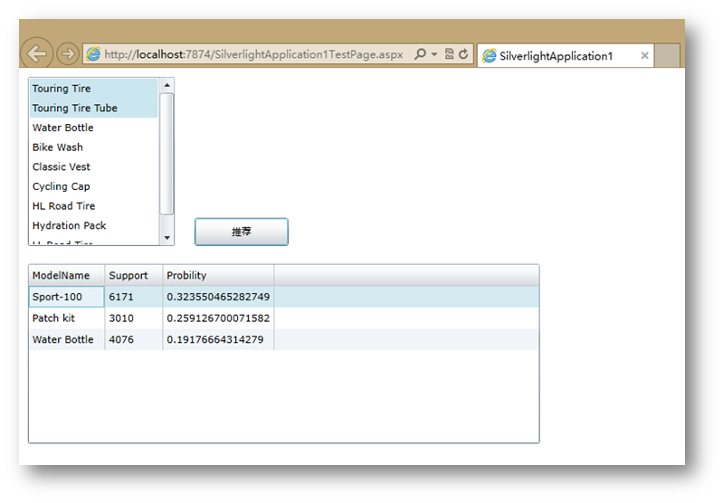
Task: Sort by the Support column header
Action: (x=134, y=275)
